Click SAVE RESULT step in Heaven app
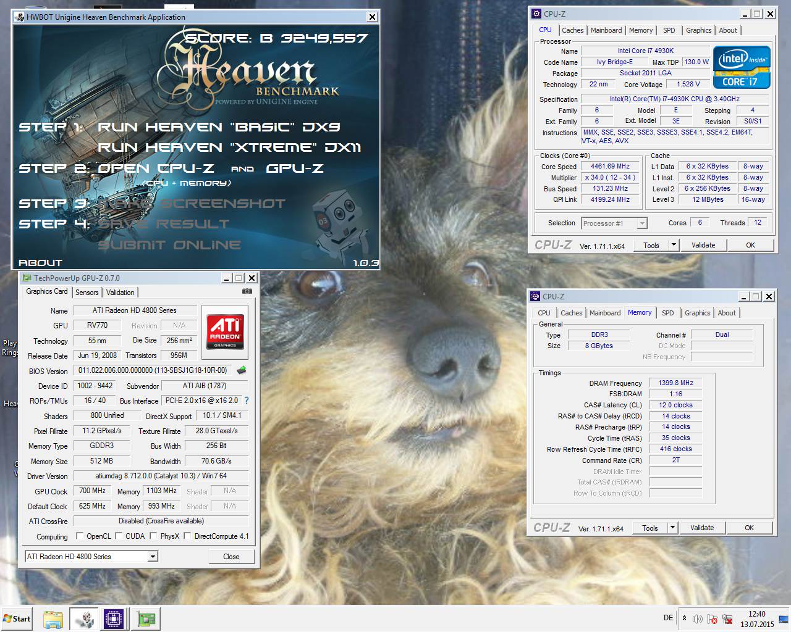Image resolution: width=791 pixels, height=632 pixels. point(164,224)
